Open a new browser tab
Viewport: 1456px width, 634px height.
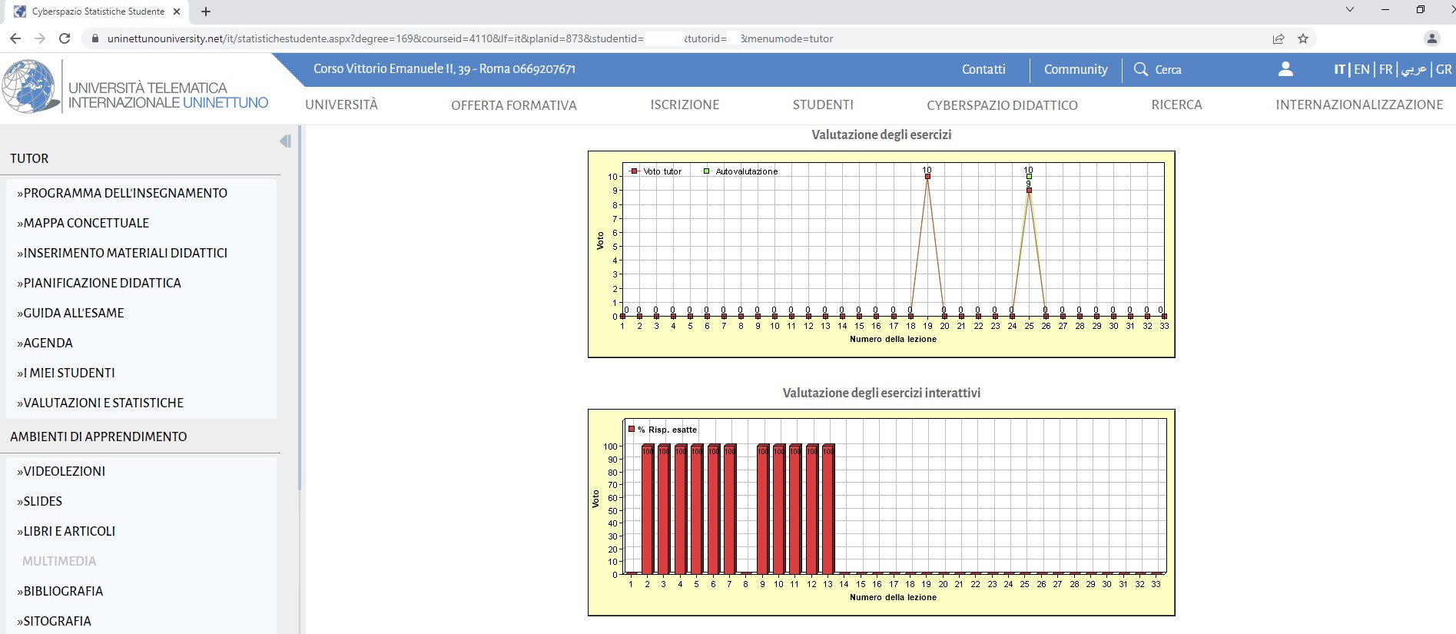pos(206,12)
